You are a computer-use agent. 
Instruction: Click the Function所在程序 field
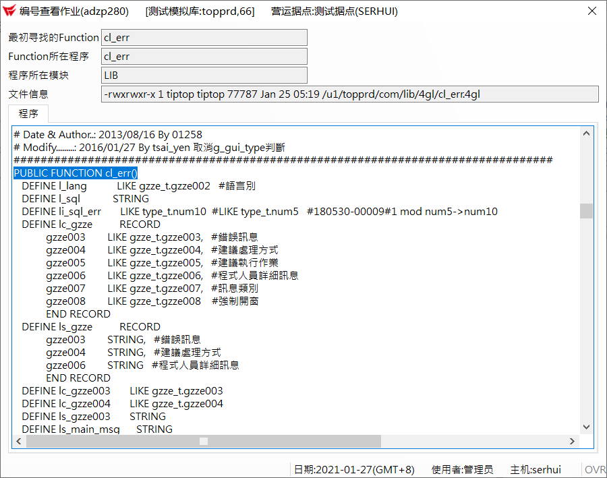pyautogui.click(x=204, y=57)
